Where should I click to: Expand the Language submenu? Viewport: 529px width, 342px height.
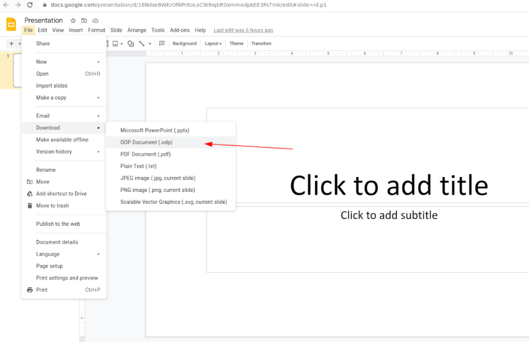coord(48,254)
